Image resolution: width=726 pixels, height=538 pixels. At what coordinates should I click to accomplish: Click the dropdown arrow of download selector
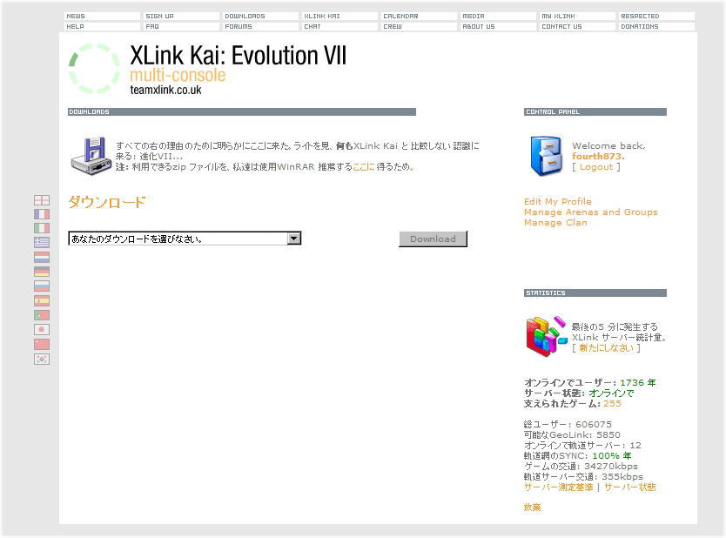(293, 239)
